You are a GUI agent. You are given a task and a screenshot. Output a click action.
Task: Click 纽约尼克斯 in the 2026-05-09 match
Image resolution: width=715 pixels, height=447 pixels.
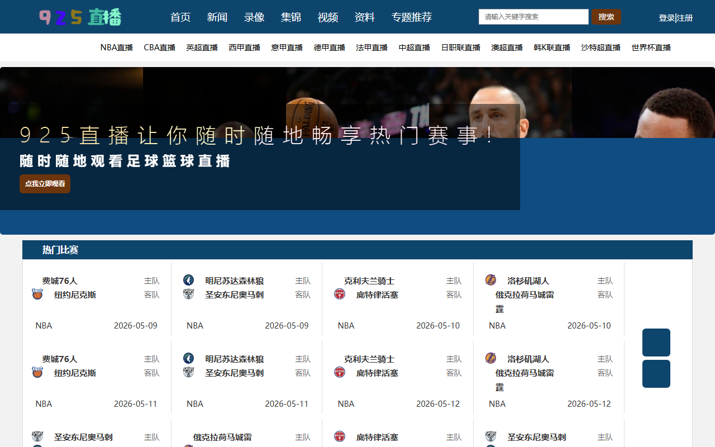click(x=75, y=294)
